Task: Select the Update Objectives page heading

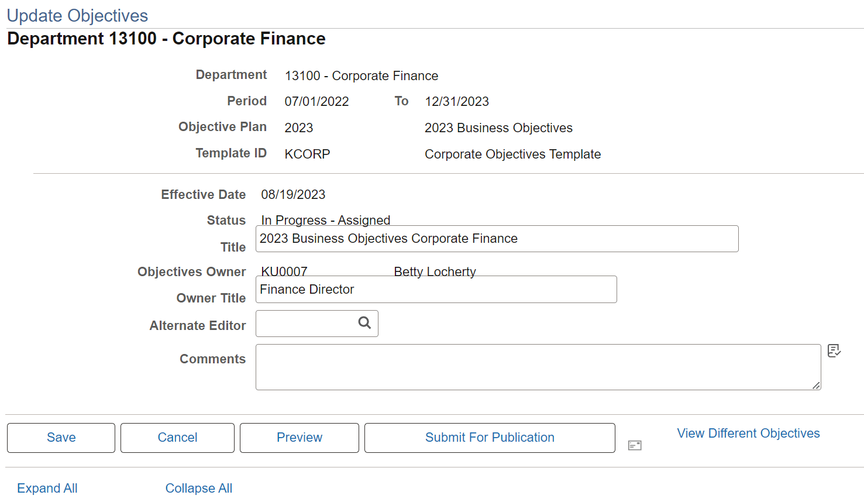Action: click(x=77, y=16)
